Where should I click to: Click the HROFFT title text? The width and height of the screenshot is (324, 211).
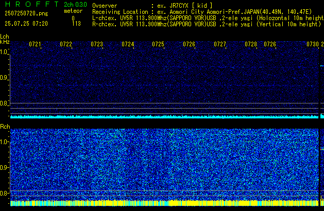32,4
